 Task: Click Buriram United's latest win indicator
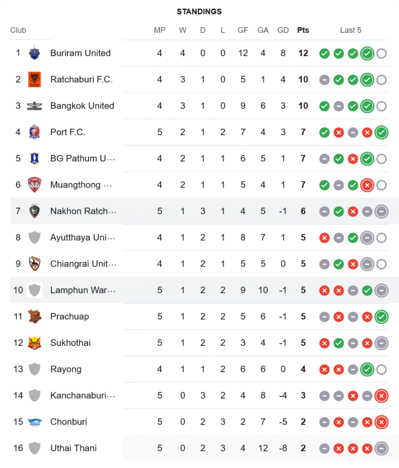point(367,53)
